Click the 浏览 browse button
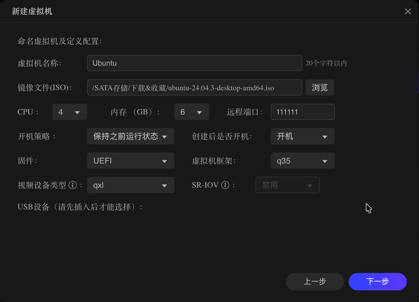This screenshot has height=302, width=419. point(320,87)
